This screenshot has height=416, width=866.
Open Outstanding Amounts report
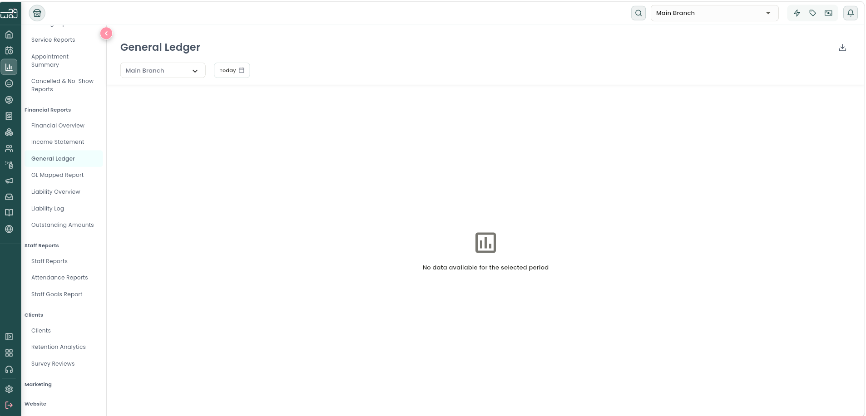pyautogui.click(x=63, y=225)
